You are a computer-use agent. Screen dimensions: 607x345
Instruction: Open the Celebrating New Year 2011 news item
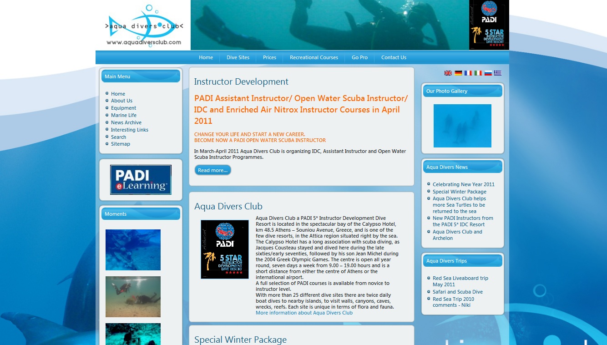tap(464, 184)
